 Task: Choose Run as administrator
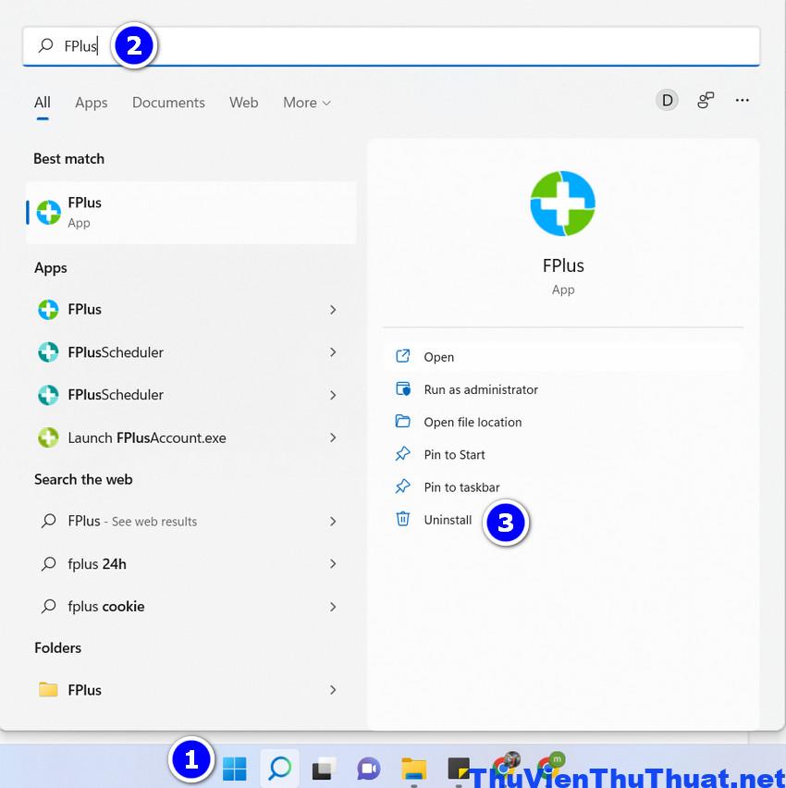563,389
